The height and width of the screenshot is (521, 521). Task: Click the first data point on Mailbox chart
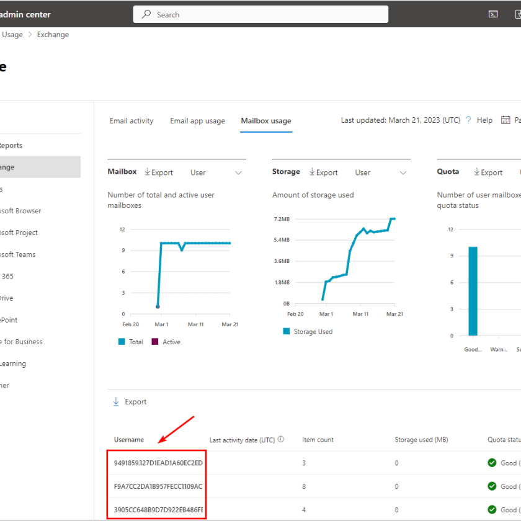point(158,306)
